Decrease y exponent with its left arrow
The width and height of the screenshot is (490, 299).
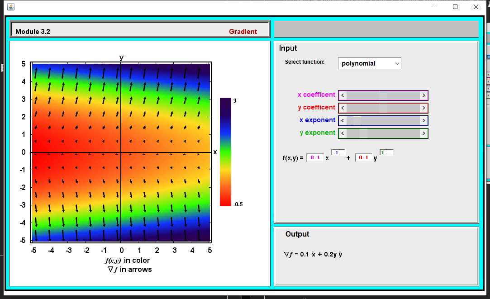[x=343, y=133]
